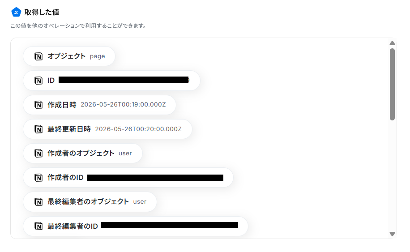Click Notion icon in オブジェクト chip
Viewport: 410px width, 252px height.
(x=38, y=56)
